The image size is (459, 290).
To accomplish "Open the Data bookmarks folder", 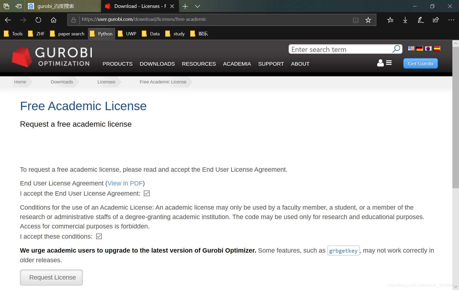I will coord(151,34).
